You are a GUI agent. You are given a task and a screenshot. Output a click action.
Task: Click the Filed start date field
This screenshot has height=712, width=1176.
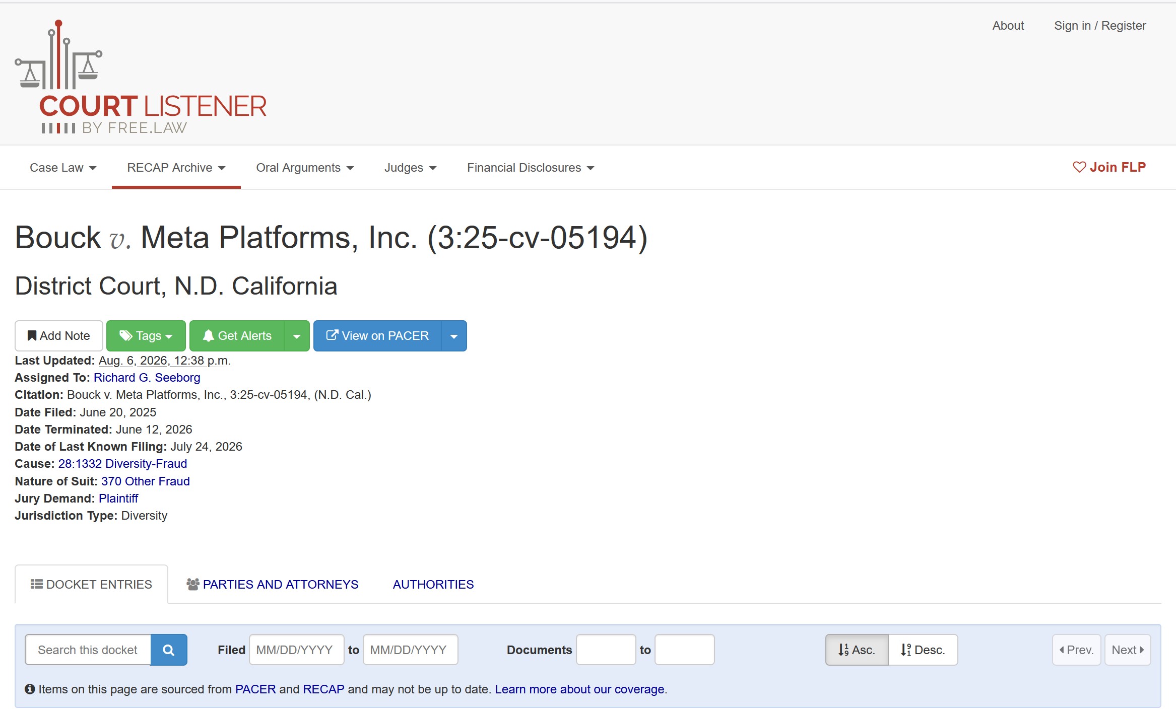297,650
